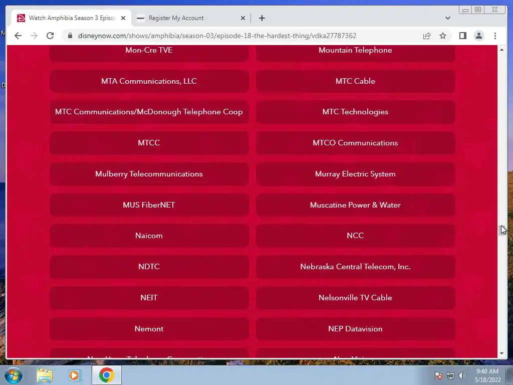The width and height of the screenshot is (513, 385).
Task: Close the Register My Account tab
Action: [x=243, y=18]
